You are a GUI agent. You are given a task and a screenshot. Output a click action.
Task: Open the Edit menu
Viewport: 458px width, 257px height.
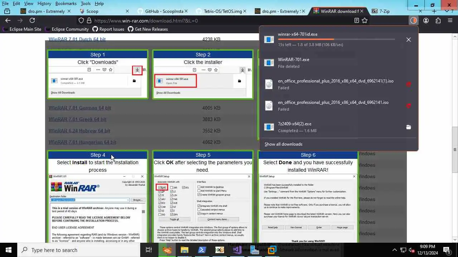point(16,3)
